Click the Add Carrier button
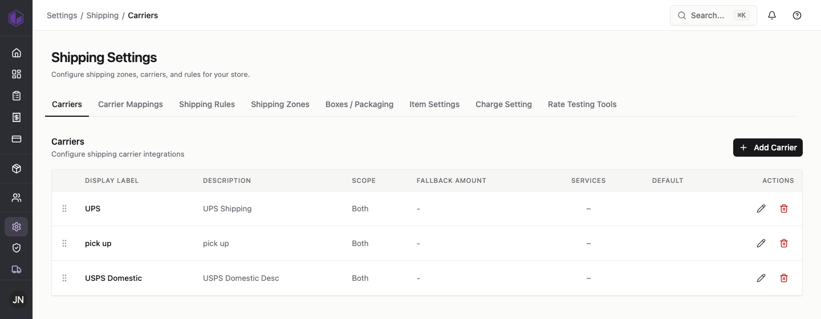Viewport: 821px width, 319px height. pyautogui.click(x=768, y=148)
